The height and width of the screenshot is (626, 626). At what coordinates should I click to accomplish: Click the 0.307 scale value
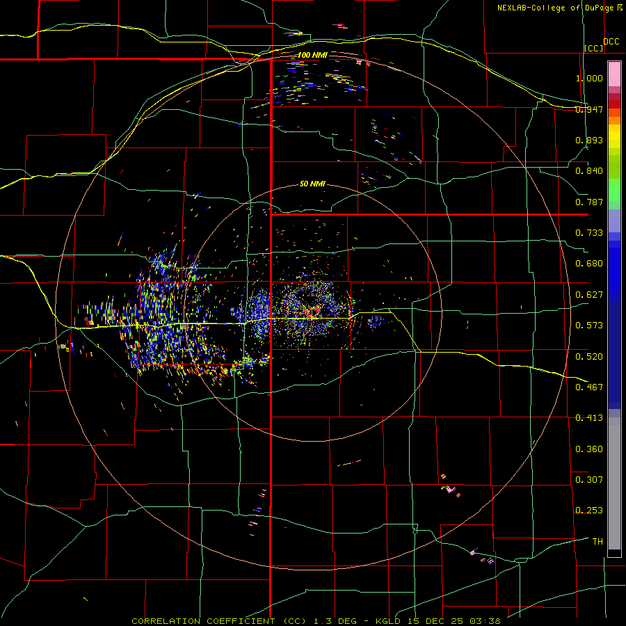click(589, 480)
